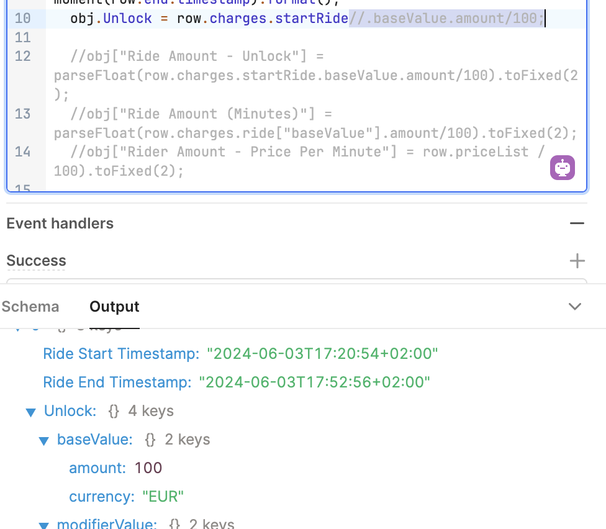The height and width of the screenshot is (529, 606).
Task: Collapse the Unlock object node
Action: tap(30, 412)
